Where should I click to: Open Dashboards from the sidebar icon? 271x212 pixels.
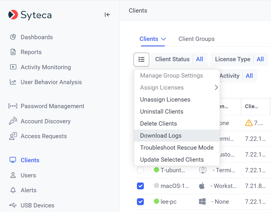click(13, 37)
